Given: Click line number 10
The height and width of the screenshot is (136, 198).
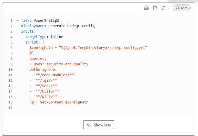Looking at the screenshot, I should point(11,70).
